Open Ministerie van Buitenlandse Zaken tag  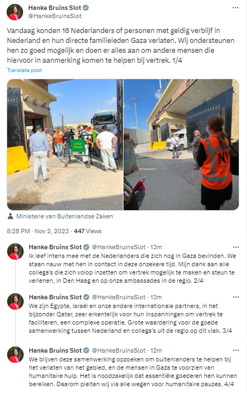coord(65,216)
